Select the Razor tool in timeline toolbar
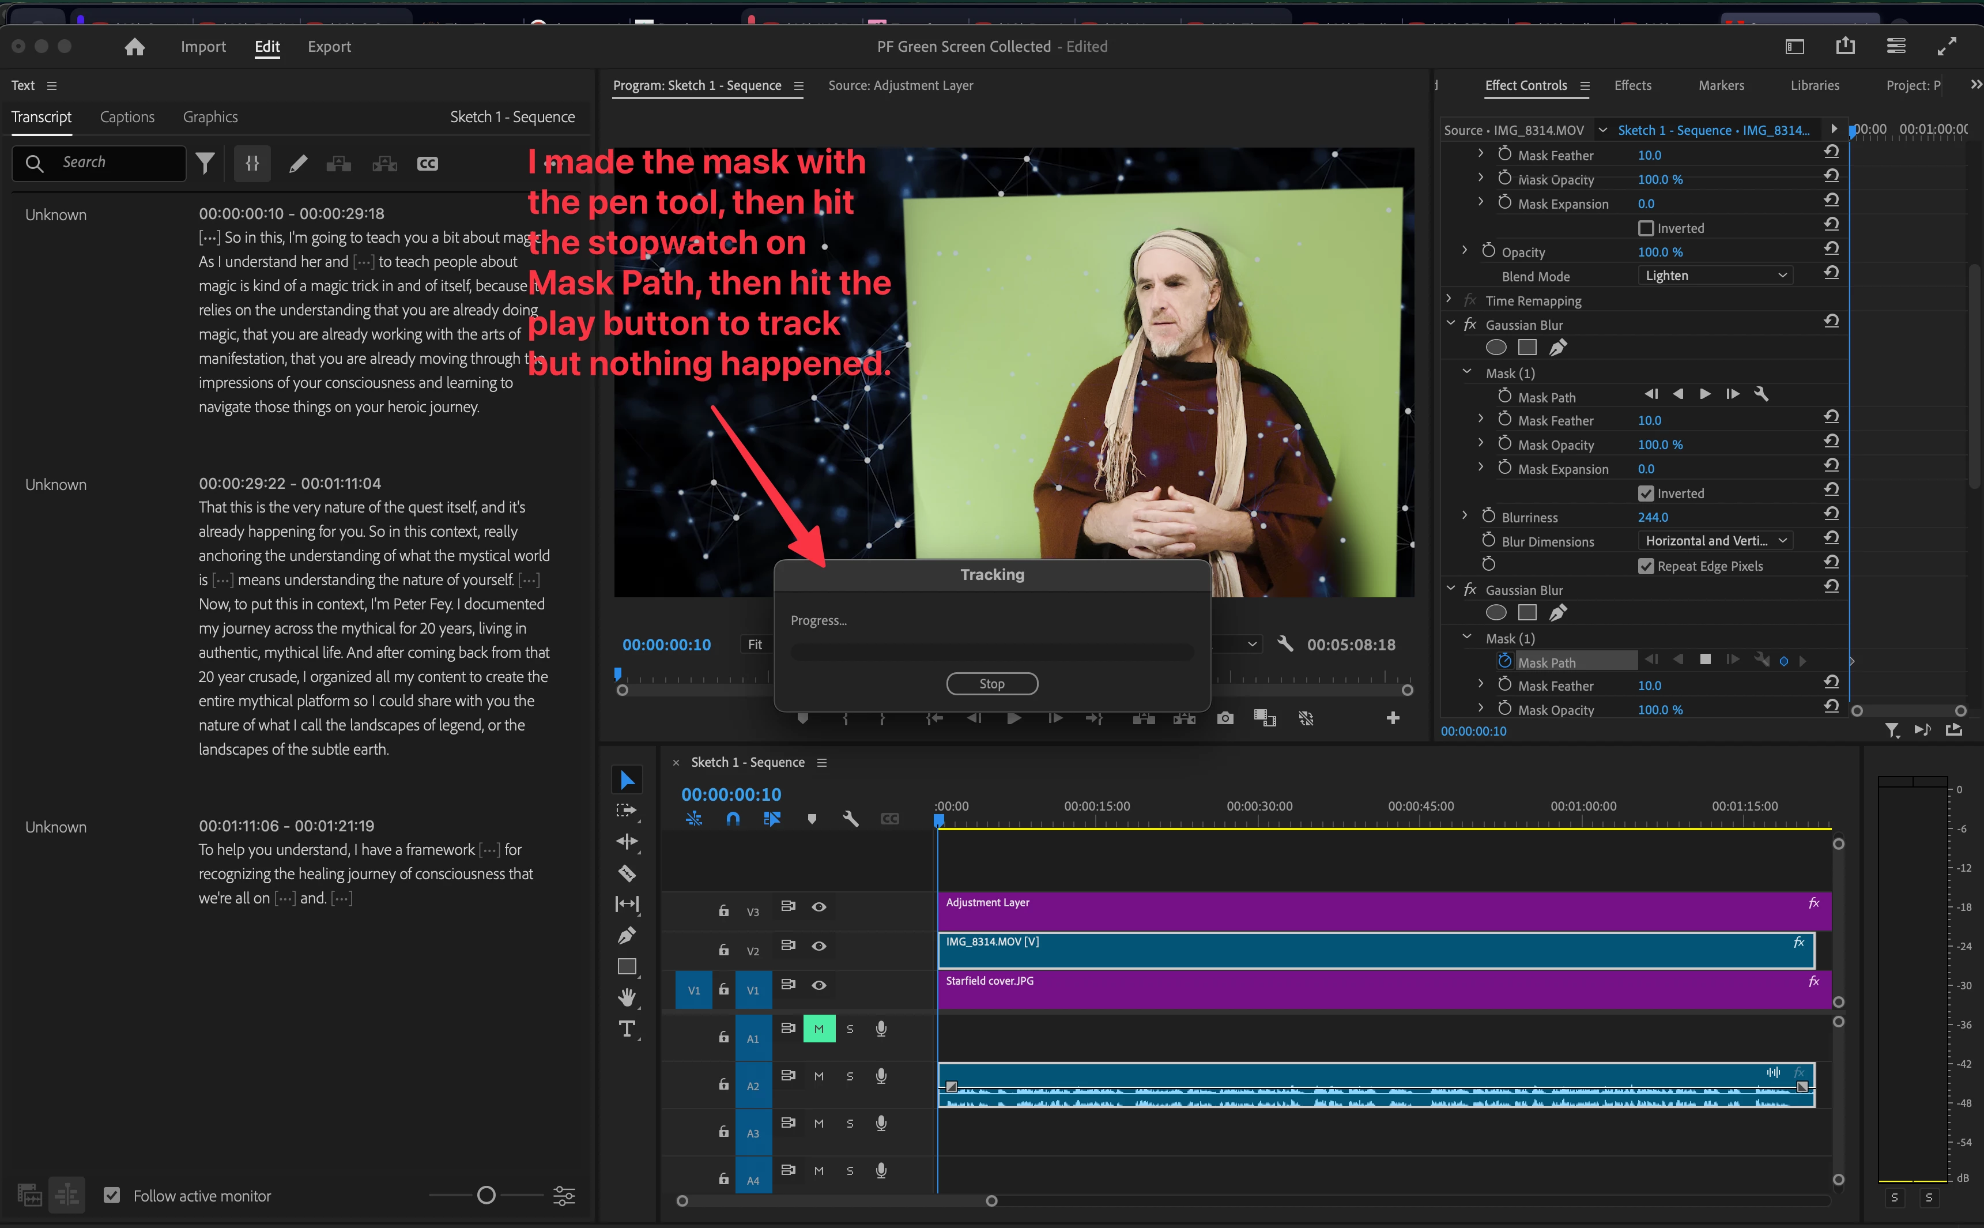Screen dimensions: 1984x1228 [x=627, y=874]
